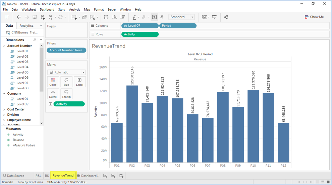Select Level 02 under Company
The width and height of the screenshot is (332, 185).
pos(22,104)
